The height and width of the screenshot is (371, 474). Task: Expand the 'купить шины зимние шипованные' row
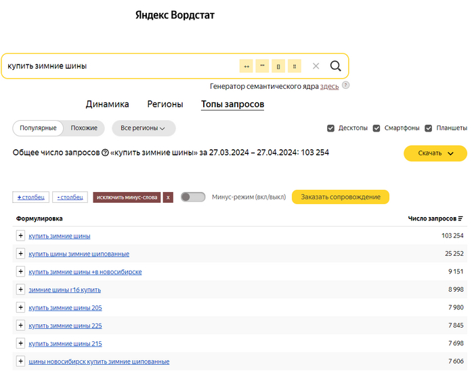tap(20, 254)
